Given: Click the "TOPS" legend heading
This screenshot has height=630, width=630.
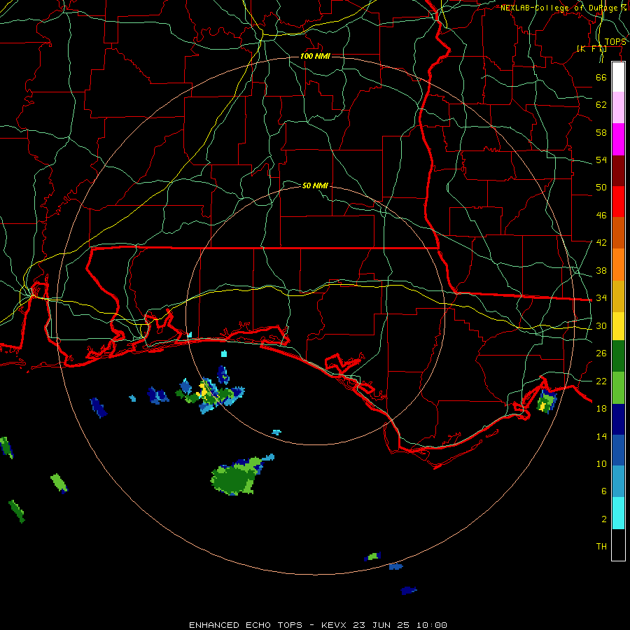Looking at the screenshot, I should [x=615, y=42].
